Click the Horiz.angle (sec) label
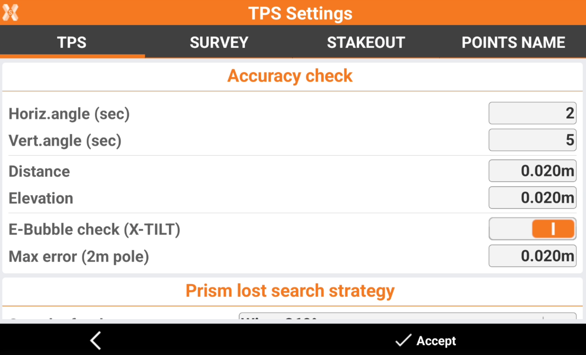Image resolution: width=586 pixels, height=355 pixels. click(x=69, y=114)
